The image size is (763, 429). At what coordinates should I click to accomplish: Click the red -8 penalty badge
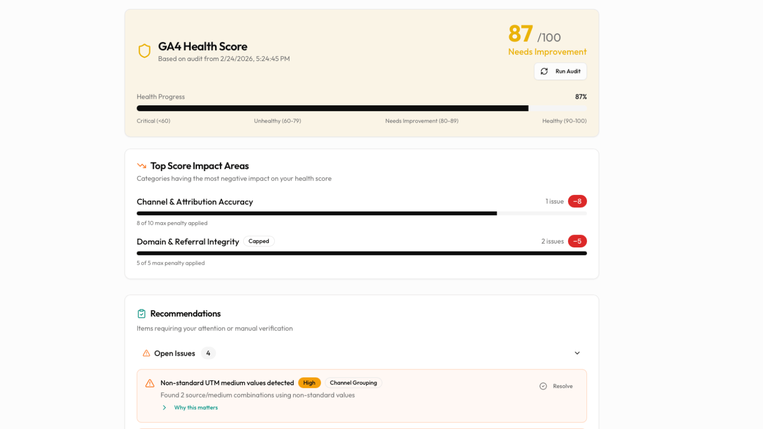click(x=577, y=201)
